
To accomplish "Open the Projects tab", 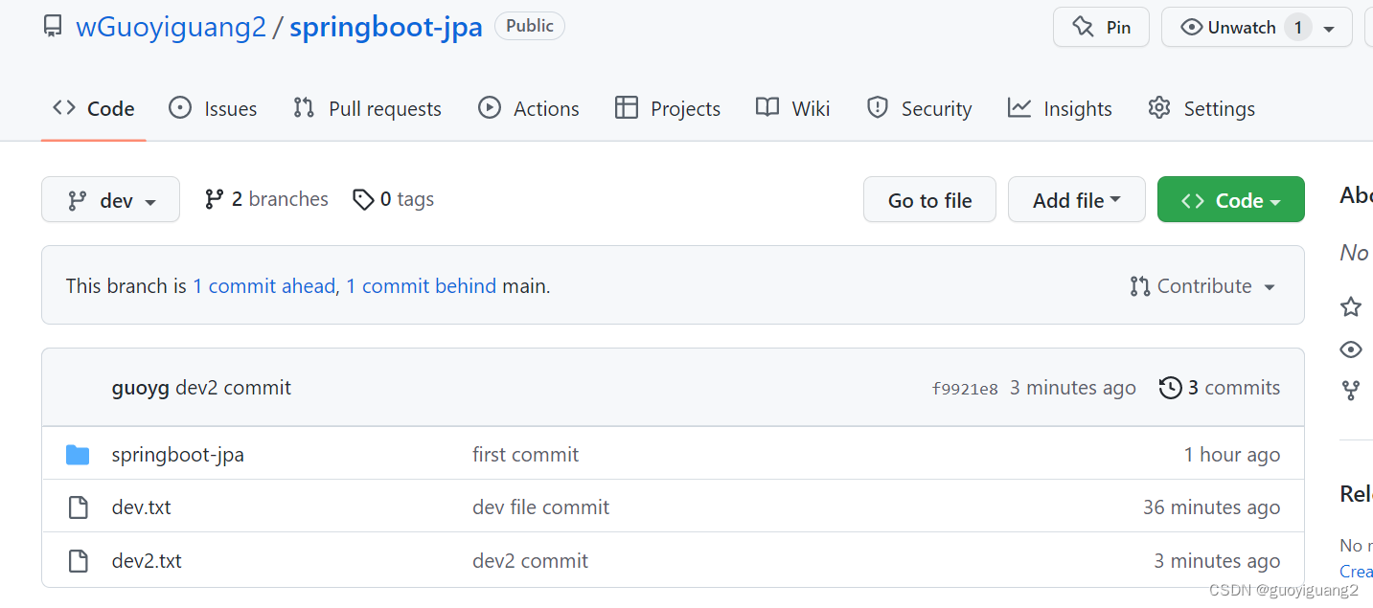I will tap(668, 108).
